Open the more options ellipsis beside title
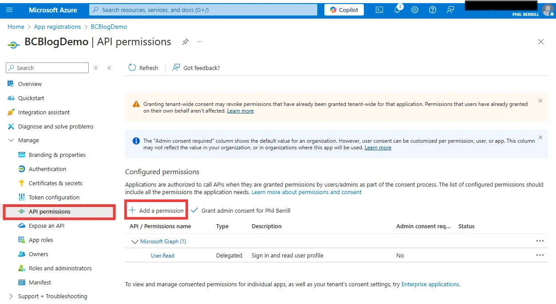 (200, 42)
